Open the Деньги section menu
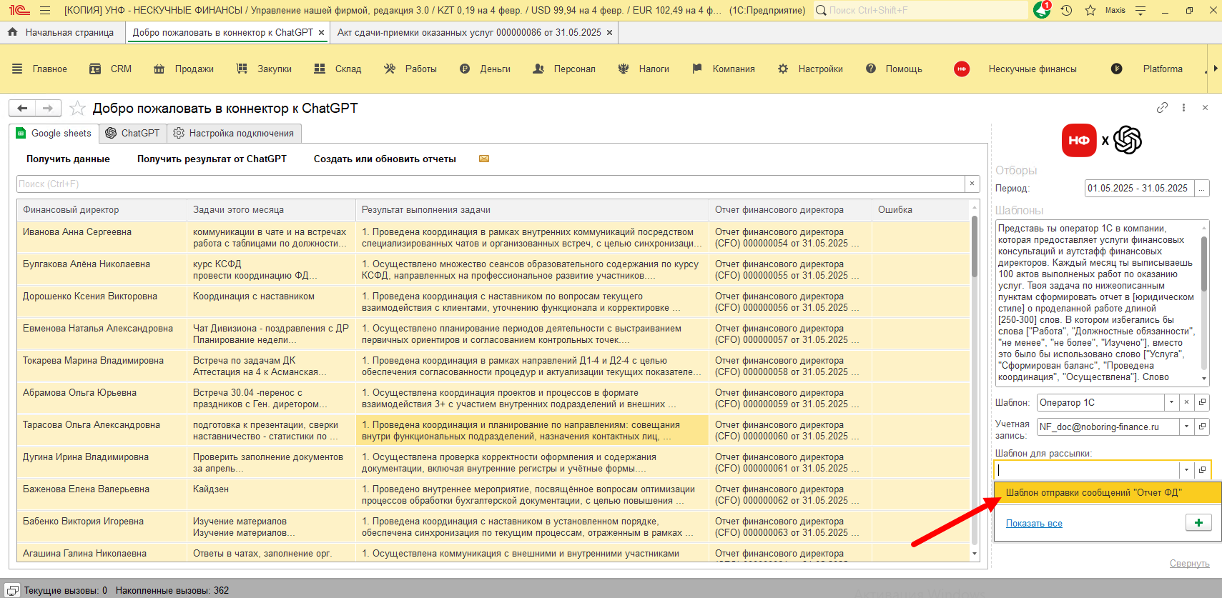 tap(485, 69)
